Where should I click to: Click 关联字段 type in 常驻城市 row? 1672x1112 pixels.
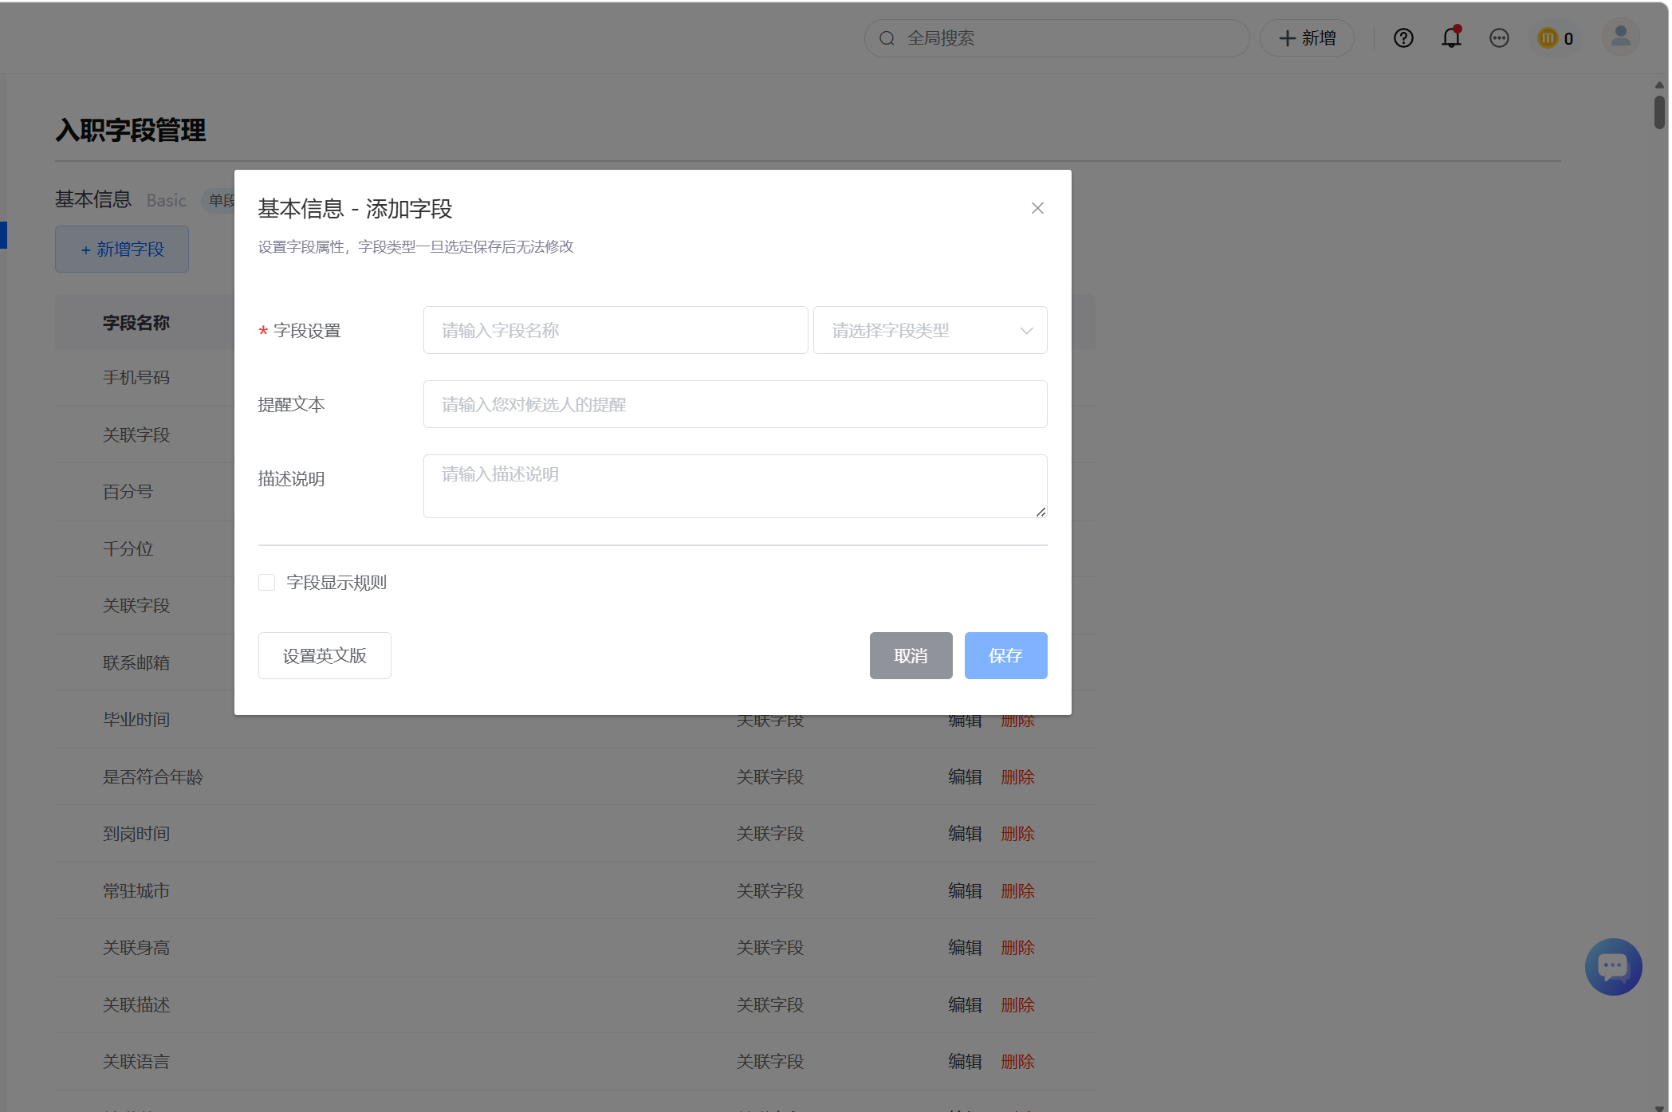pos(770,890)
